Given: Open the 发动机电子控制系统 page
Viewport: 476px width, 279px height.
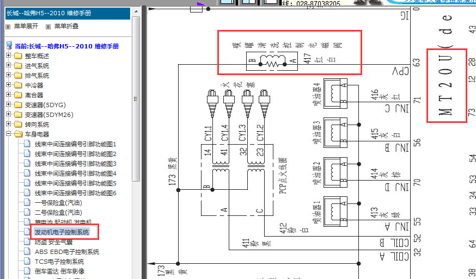Looking at the screenshot, I should tap(62, 232).
